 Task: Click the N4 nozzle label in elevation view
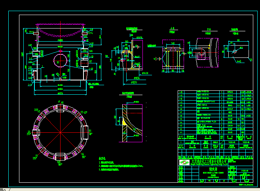tap(91, 52)
